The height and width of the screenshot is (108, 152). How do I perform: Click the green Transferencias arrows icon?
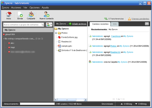point(106,19)
